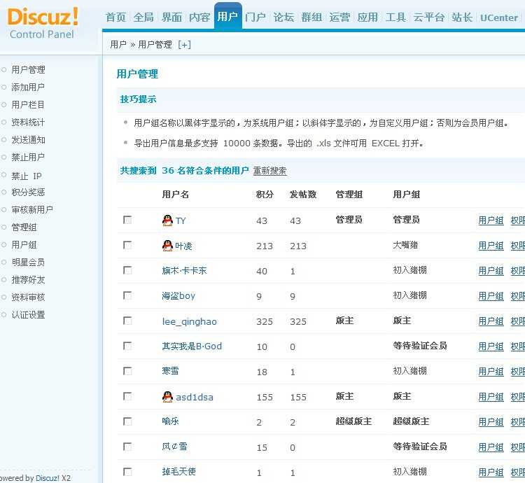
Task: Open the UCenter top menu
Action: [499, 17]
